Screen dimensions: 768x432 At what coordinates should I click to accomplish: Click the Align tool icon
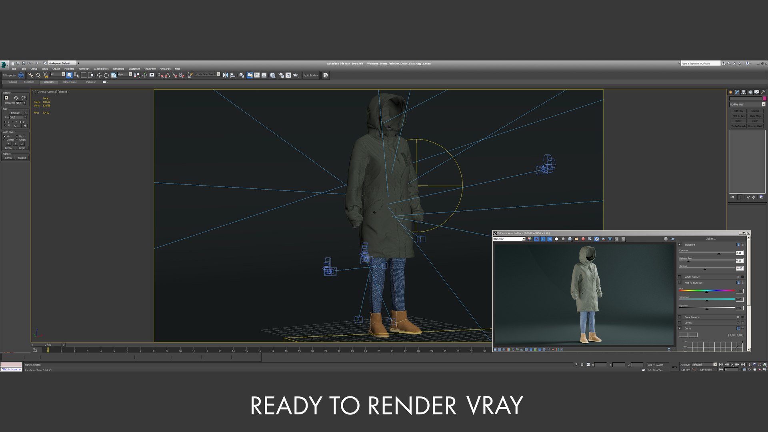232,75
